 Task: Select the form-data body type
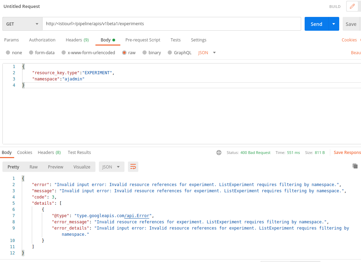point(41,52)
